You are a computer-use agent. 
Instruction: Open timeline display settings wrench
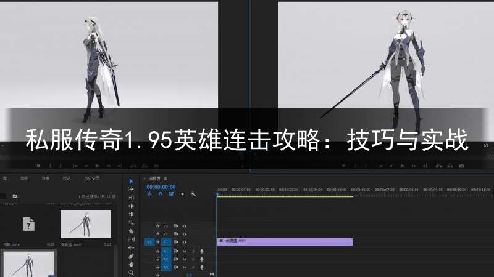point(193,194)
